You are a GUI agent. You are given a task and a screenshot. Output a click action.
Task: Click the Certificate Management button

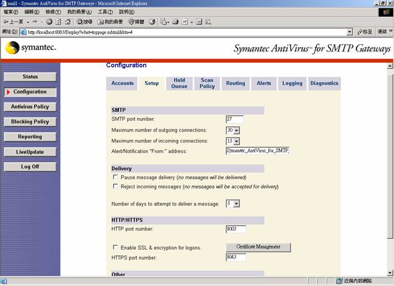coord(258,247)
